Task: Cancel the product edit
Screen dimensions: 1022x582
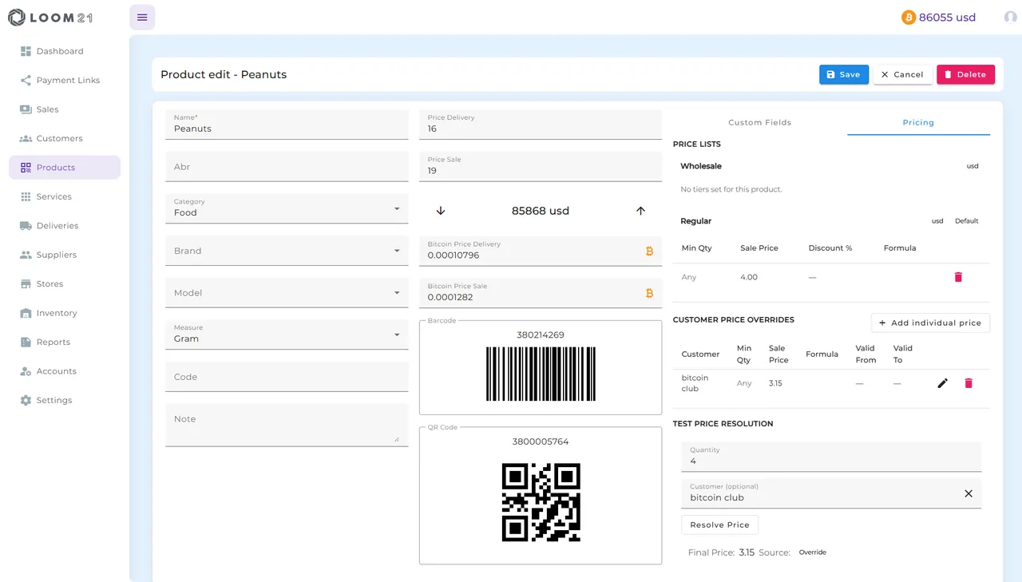Action: pos(902,74)
